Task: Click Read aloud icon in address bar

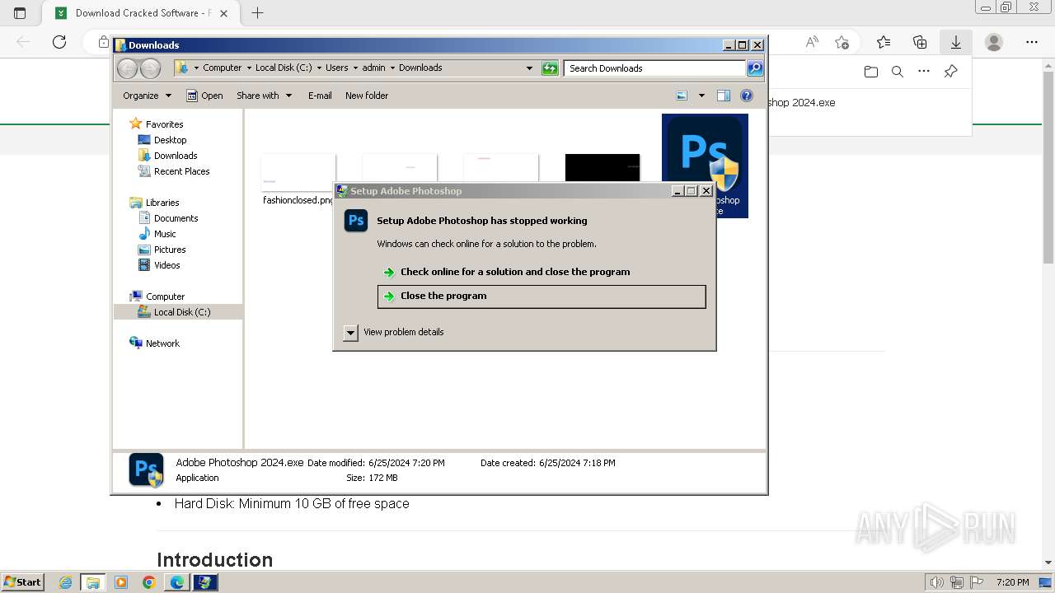Action: pyautogui.click(x=812, y=42)
